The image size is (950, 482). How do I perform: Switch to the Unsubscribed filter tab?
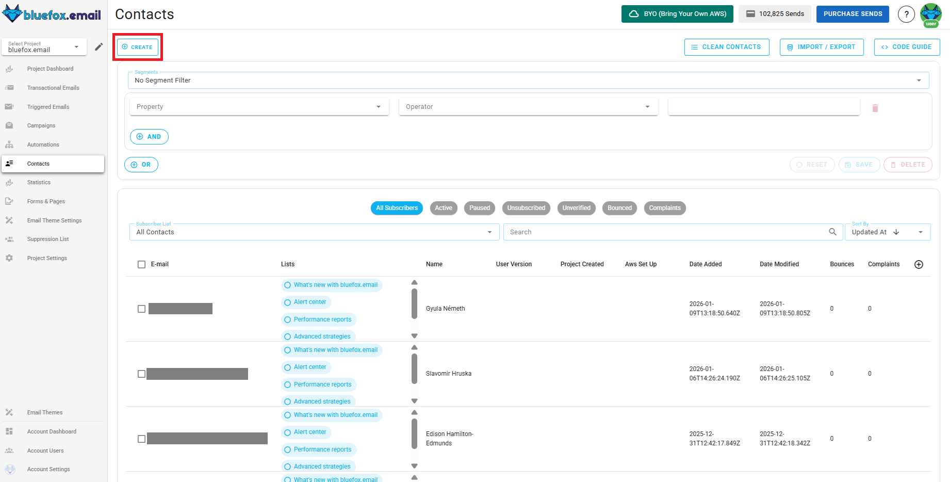point(526,208)
